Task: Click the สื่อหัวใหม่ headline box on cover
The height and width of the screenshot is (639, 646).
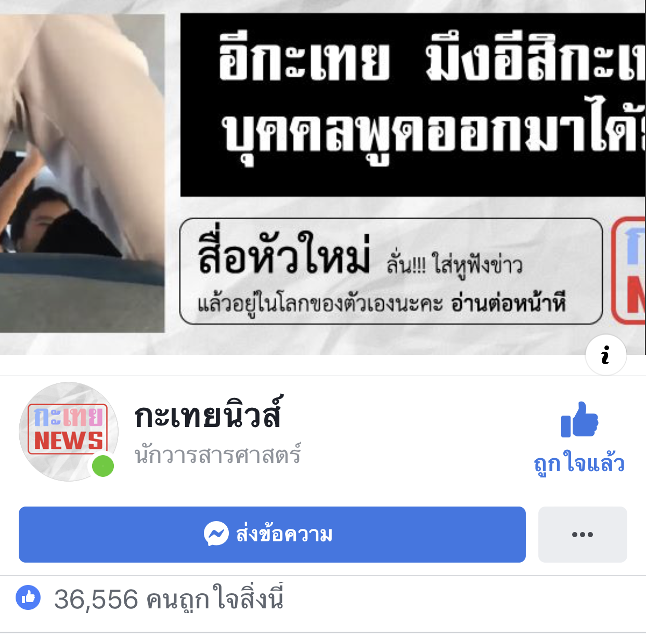Action: (391, 271)
